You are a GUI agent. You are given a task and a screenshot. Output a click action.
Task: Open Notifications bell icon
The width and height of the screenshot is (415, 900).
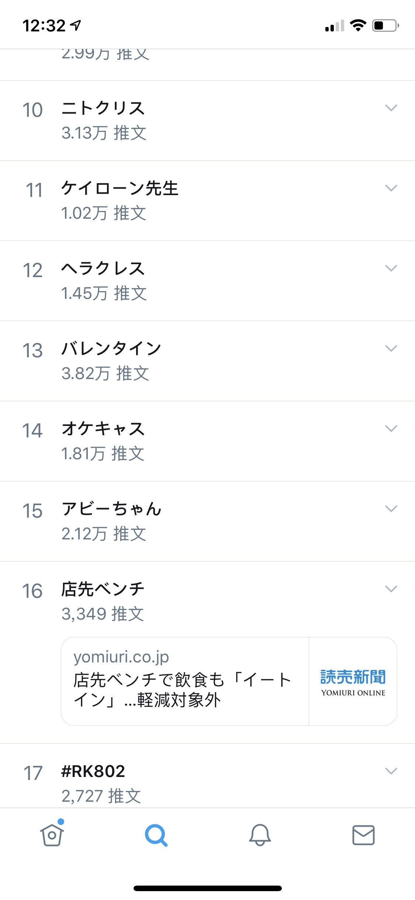pyautogui.click(x=260, y=835)
